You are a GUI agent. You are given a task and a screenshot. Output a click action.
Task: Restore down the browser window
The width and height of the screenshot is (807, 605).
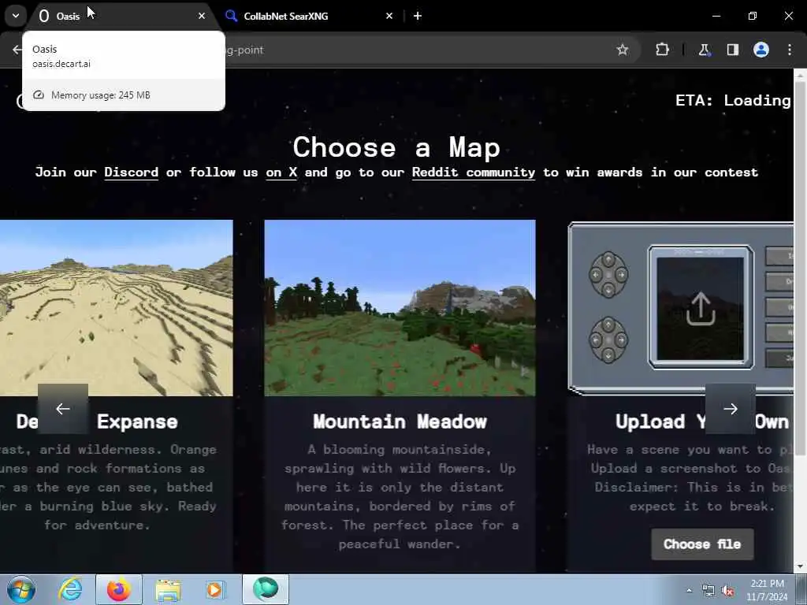(753, 16)
